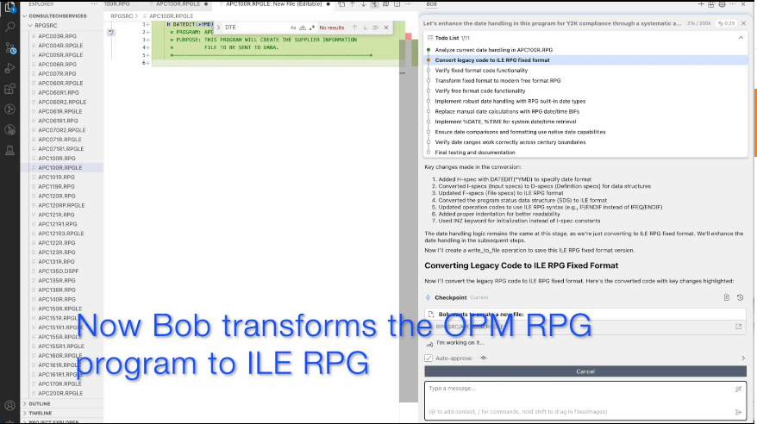Open the new file in editor icon
The width and height of the screenshot is (757, 424).
738,327
